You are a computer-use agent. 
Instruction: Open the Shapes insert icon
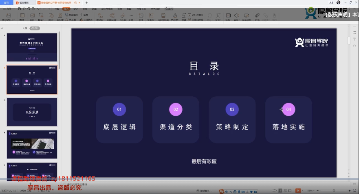point(51,16)
